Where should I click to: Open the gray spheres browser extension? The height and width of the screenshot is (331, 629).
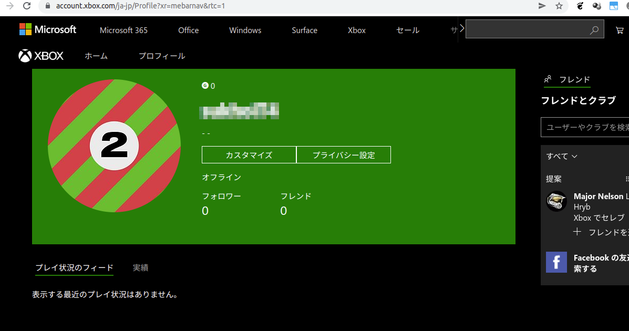(596, 6)
